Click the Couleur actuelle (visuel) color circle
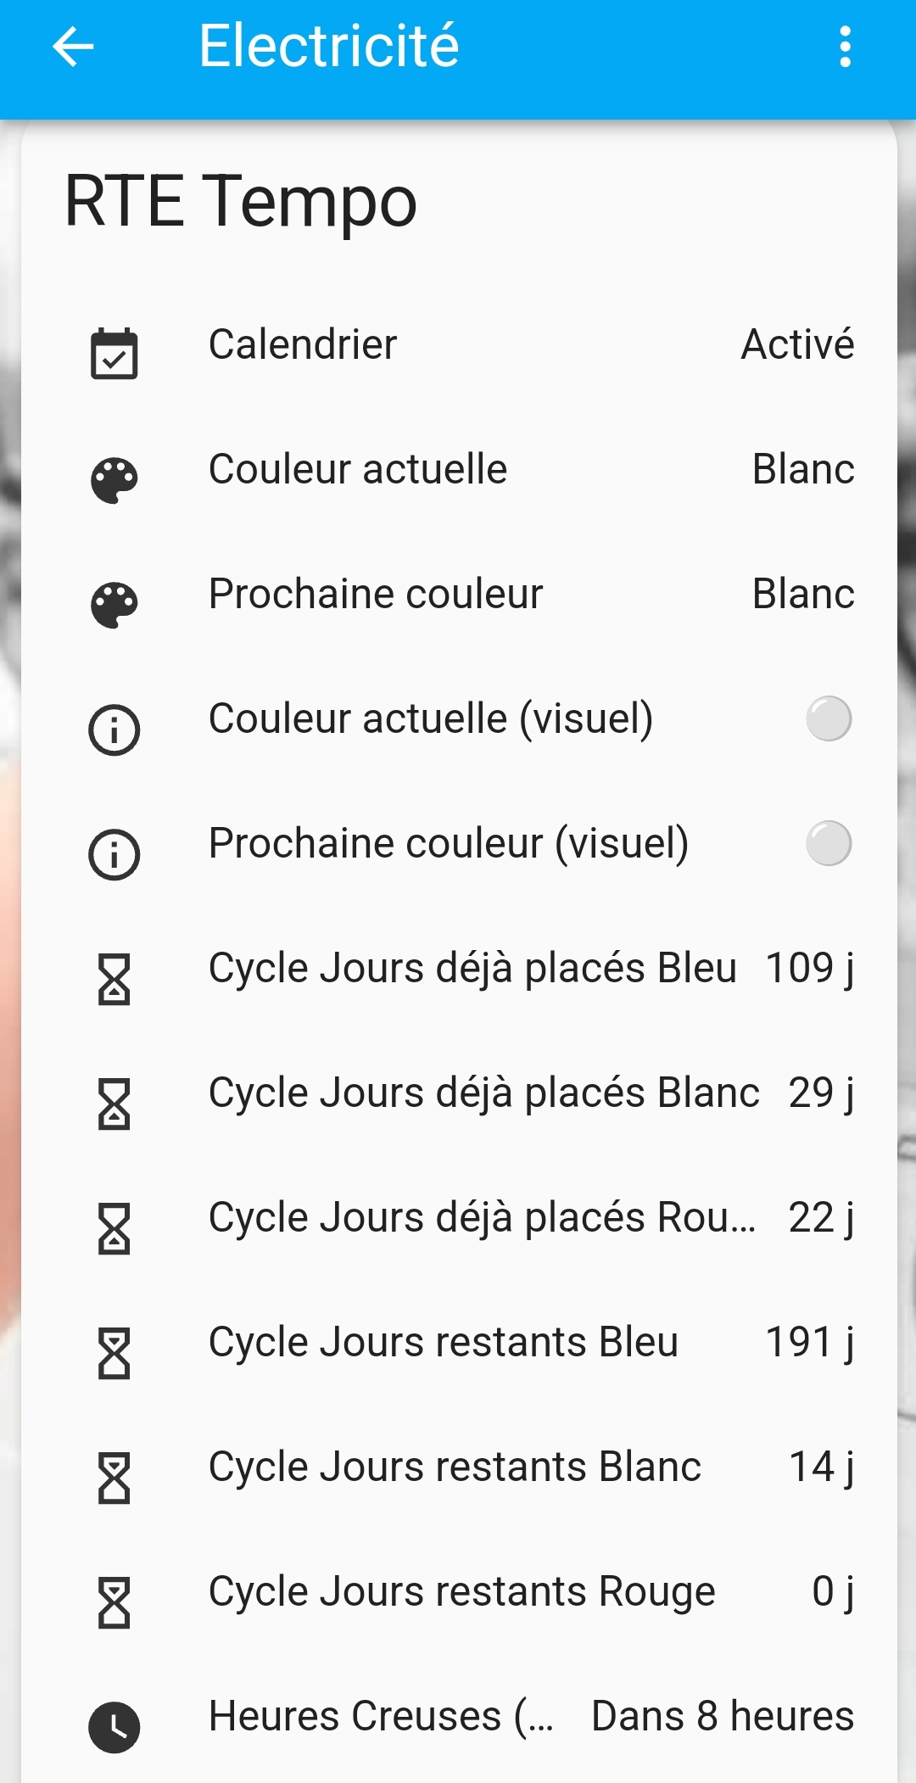Image resolution: width=916 pixels, height=1783 pixels. click(x=828, y=718)
